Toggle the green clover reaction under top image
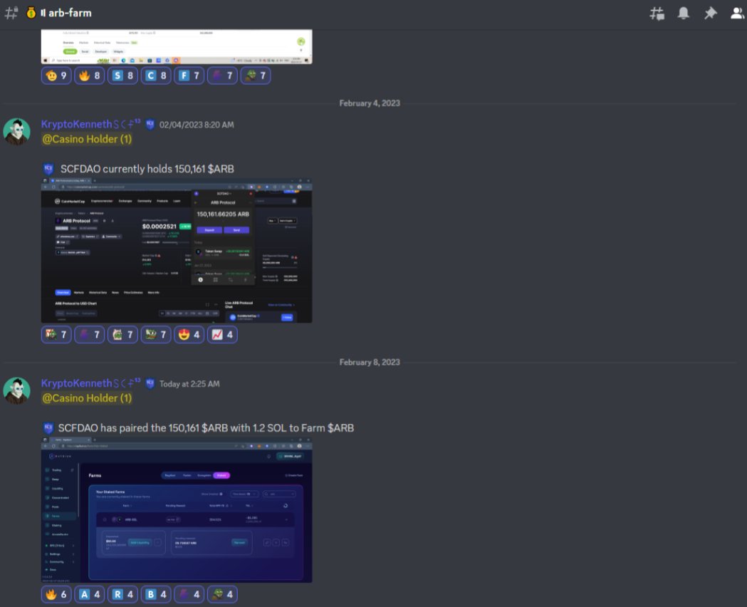Viewport: 747px width, 607px height. [256, 76]
